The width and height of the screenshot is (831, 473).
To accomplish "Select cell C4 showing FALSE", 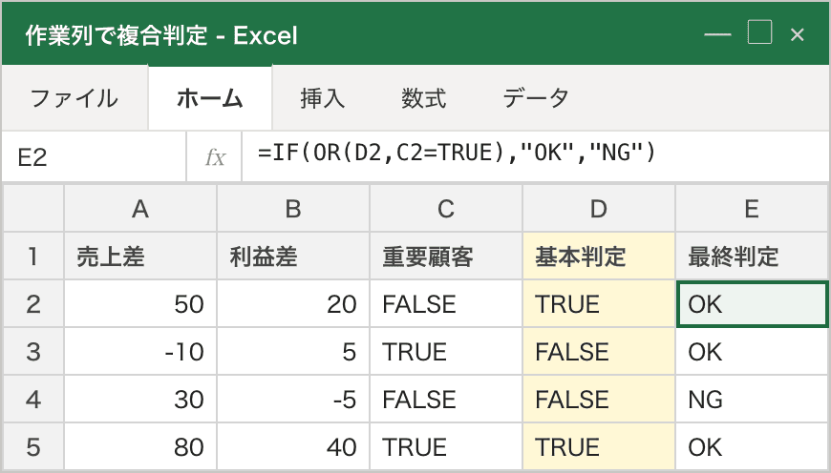I will (x=446, y=399).
